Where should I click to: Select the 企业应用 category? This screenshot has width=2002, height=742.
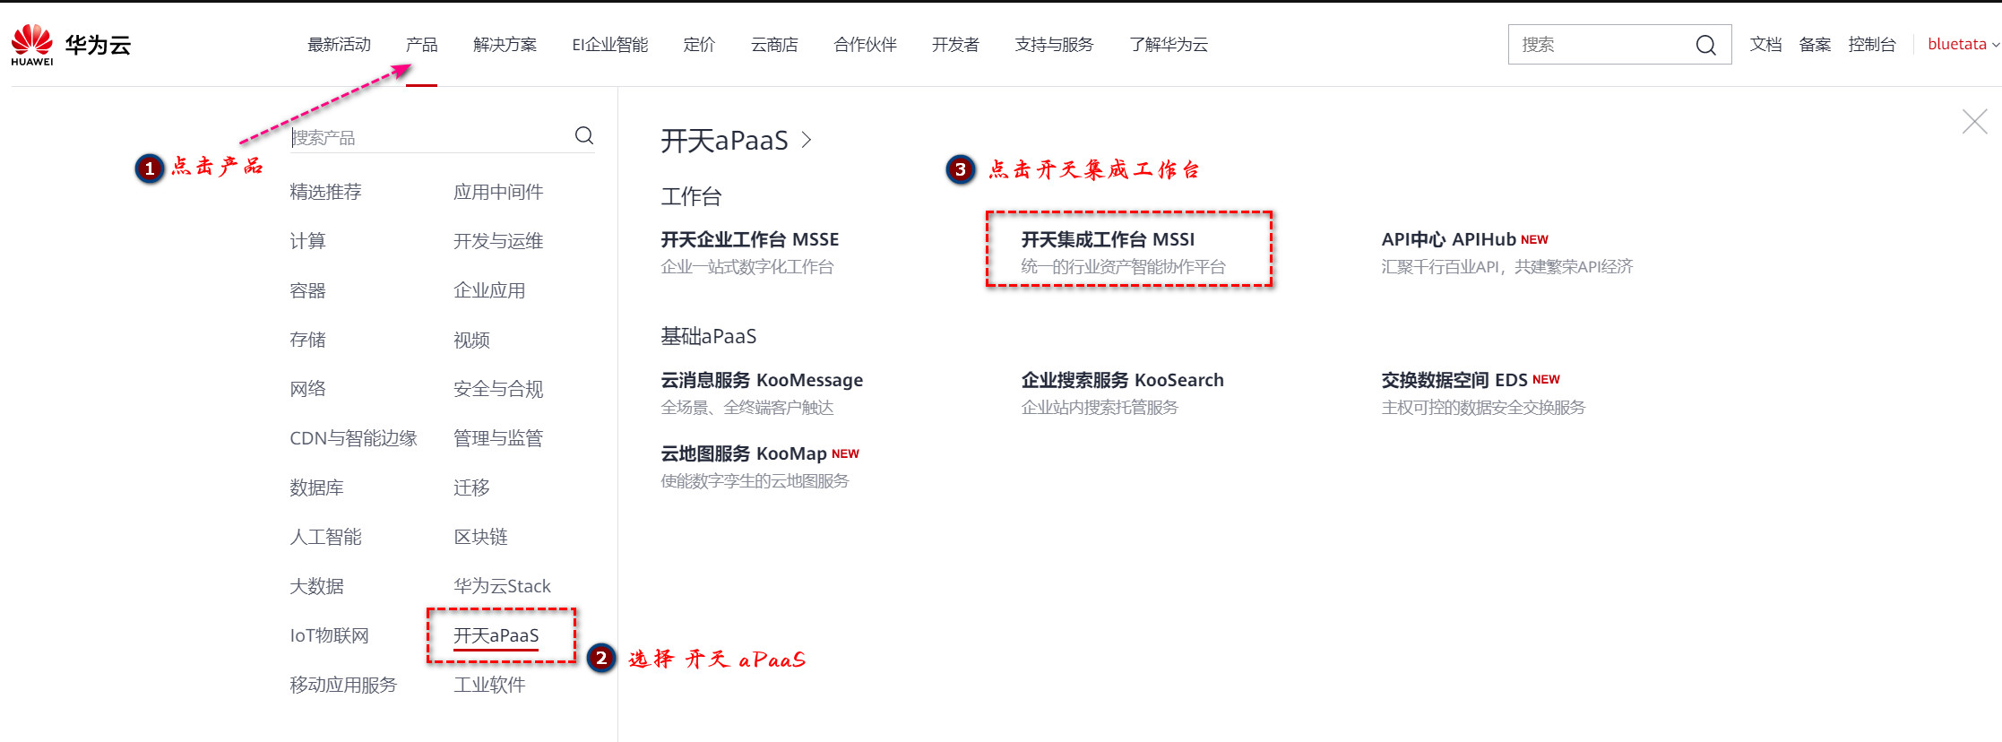[x=489, y=290]
